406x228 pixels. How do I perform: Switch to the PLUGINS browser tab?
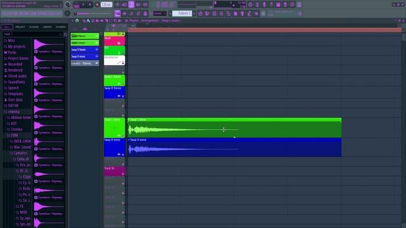(34, 27)
